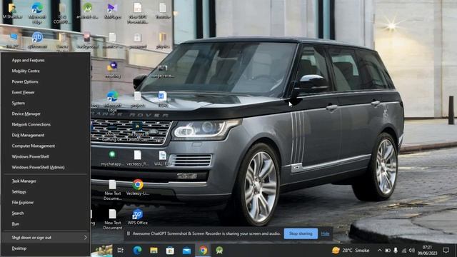Open the notification center icon

point(446,251)
